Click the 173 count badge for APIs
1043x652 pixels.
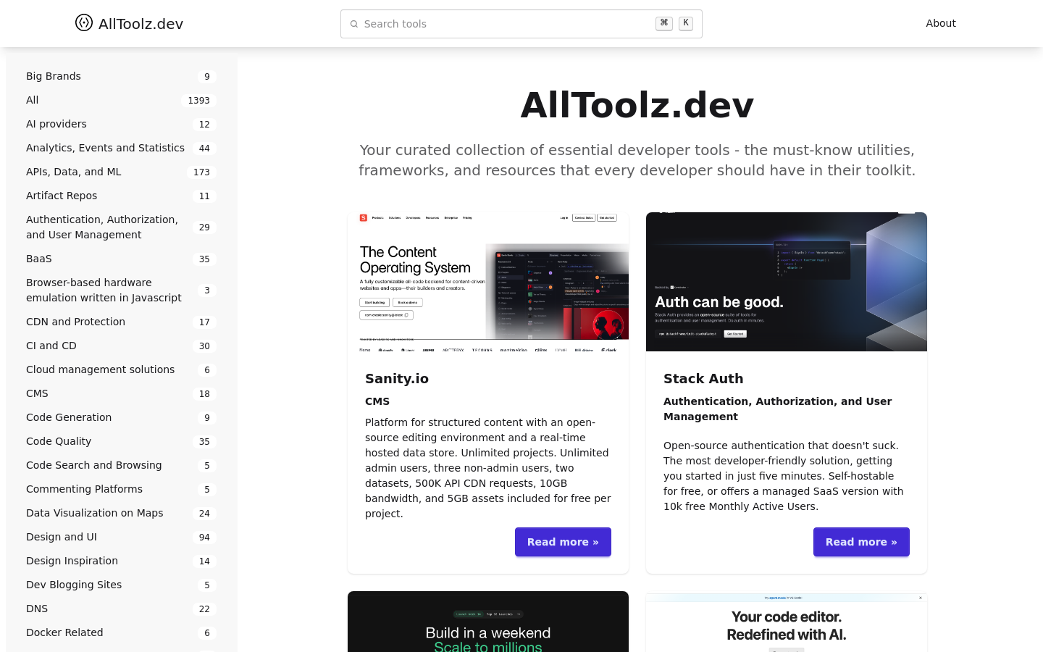tap(201, 172)
